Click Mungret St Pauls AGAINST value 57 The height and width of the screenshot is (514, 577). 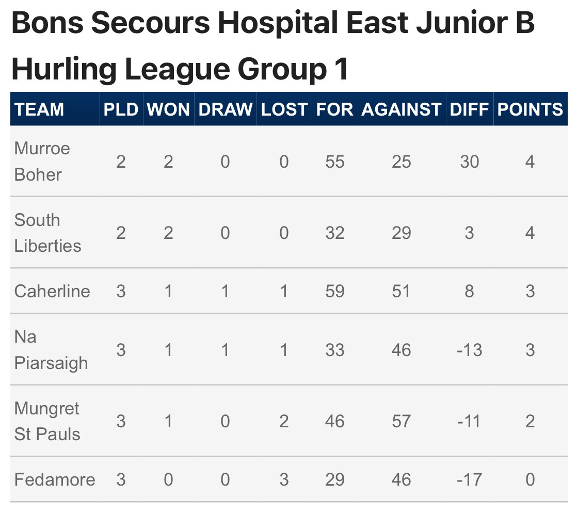401,421
